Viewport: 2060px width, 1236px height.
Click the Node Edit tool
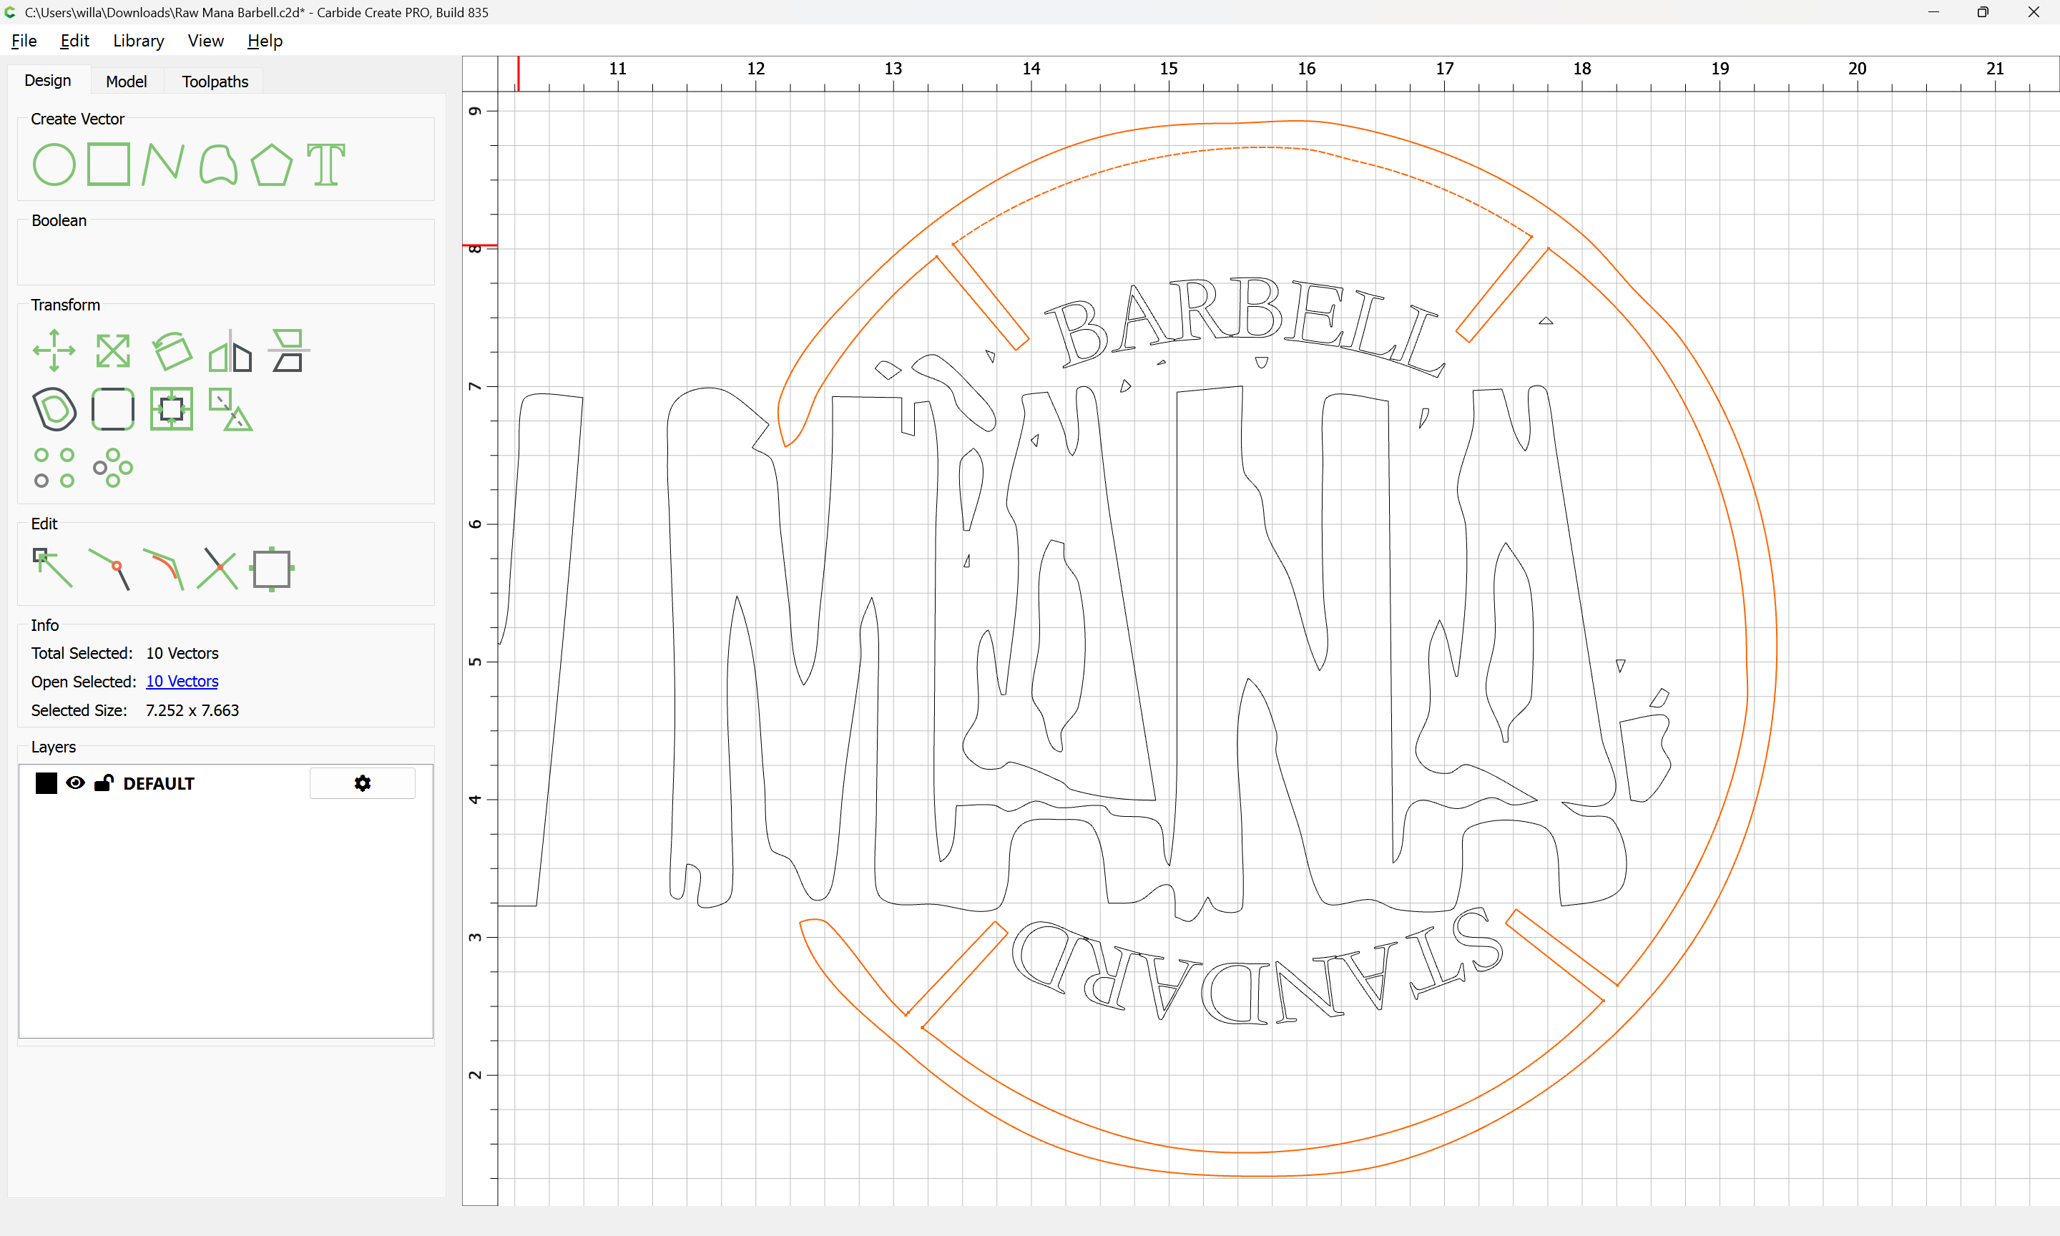[52, 568]
